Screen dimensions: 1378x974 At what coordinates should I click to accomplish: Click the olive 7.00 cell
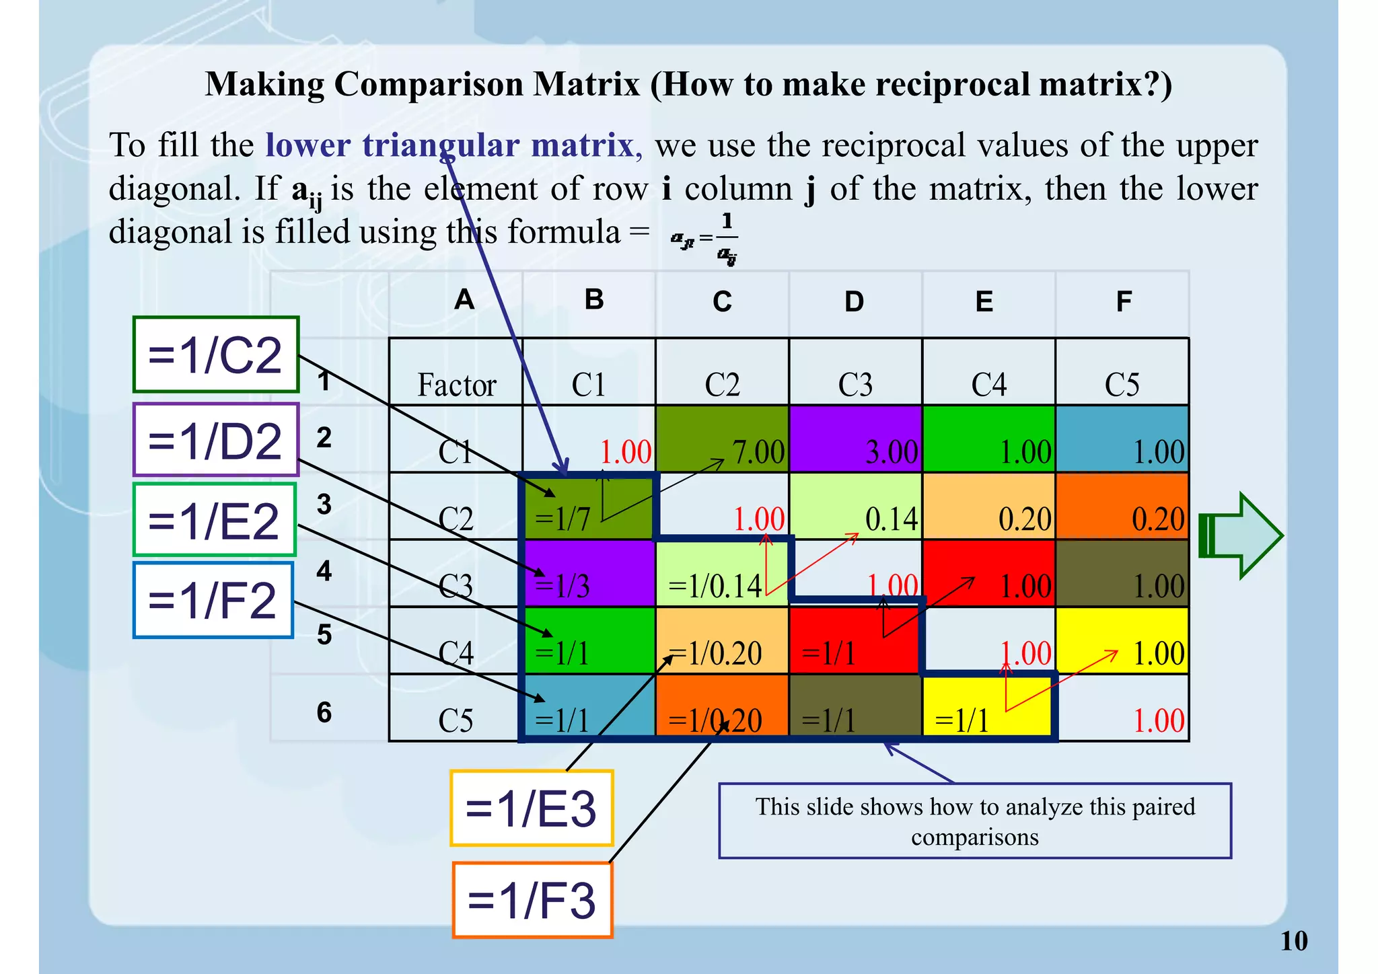point(723,439)
